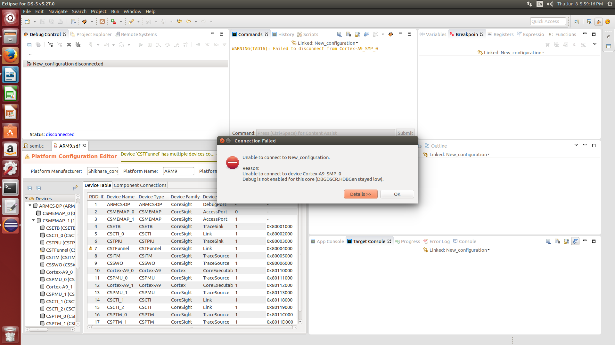Click Details >> in Connection Failed dialog
The height and width of the screenshot is (345, 615).
[x=361, y=194]
